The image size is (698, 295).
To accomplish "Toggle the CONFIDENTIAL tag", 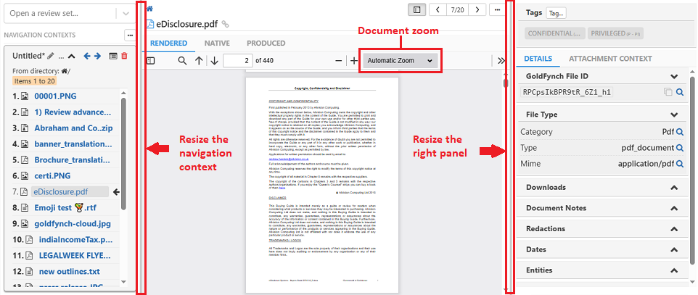I will pos(554,33).
